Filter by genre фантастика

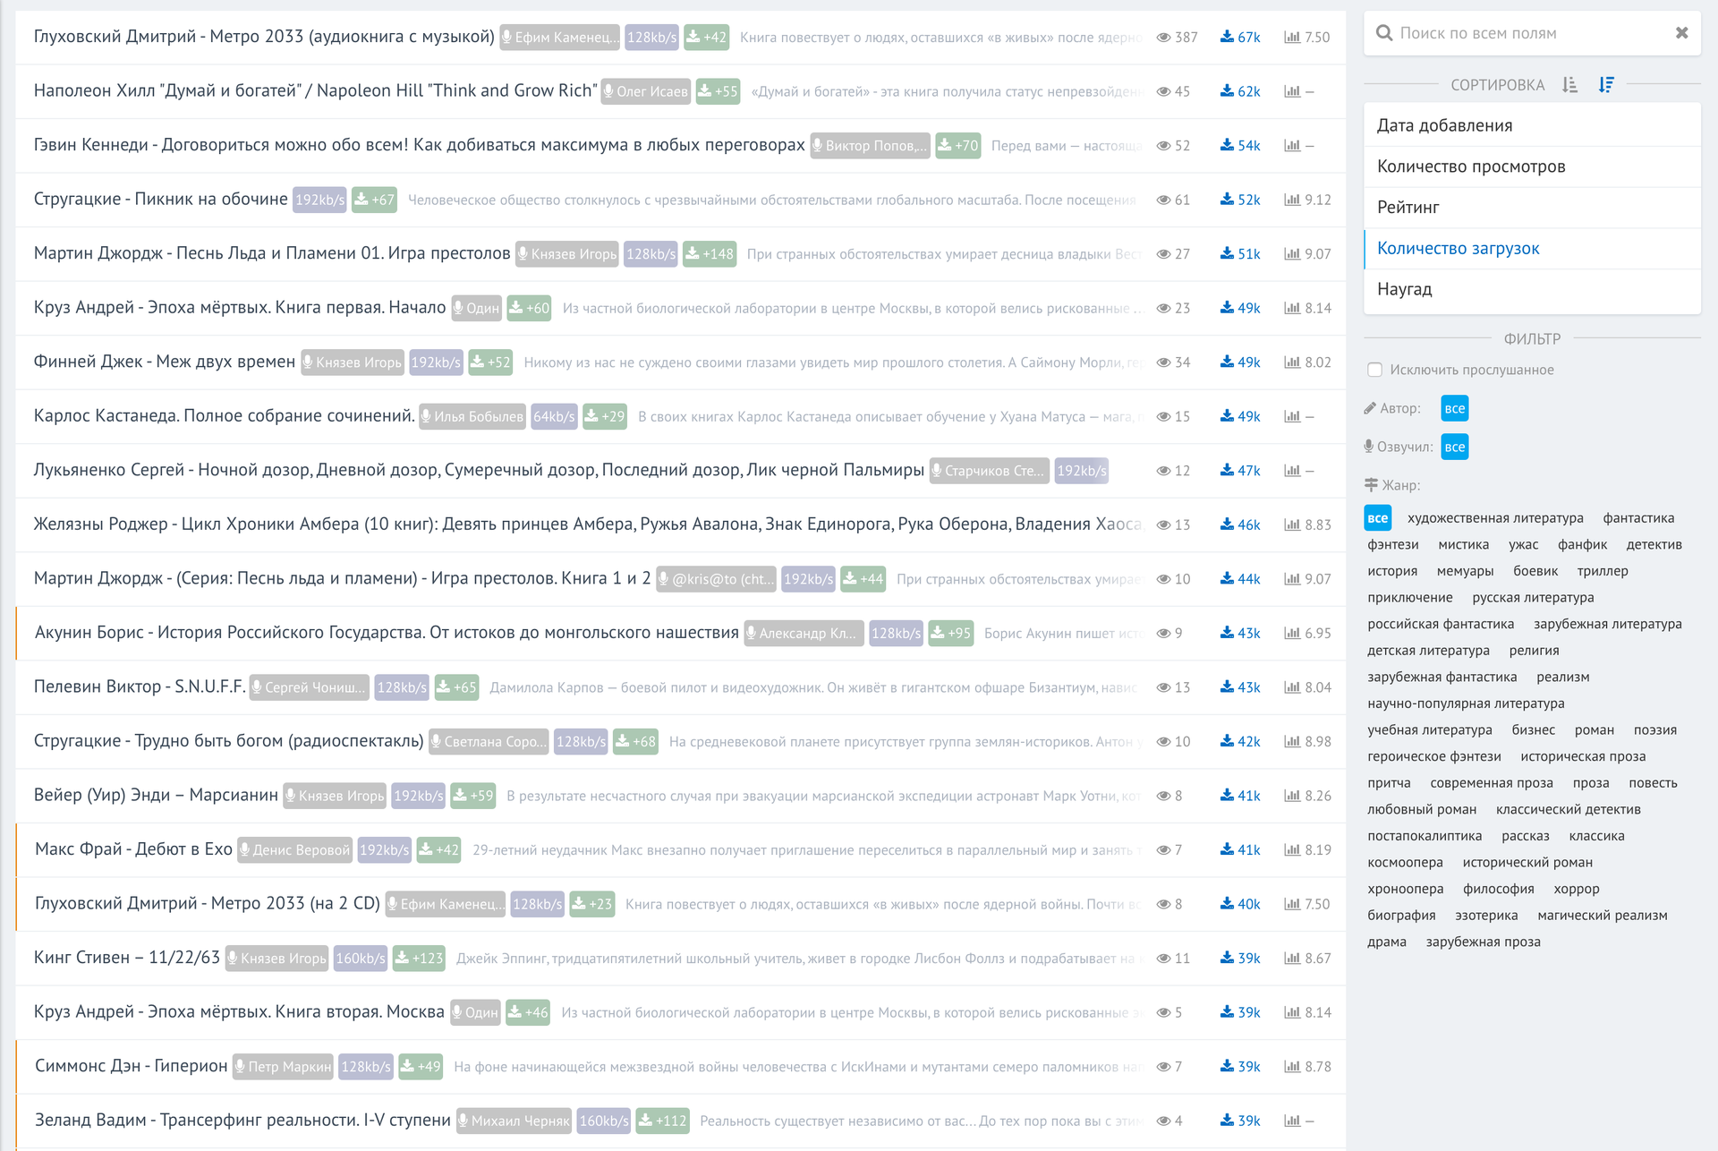point(1637,518)
